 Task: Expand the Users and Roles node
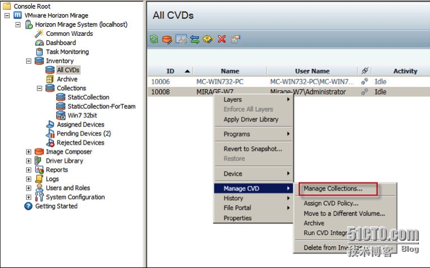click(x=28, y=188)
